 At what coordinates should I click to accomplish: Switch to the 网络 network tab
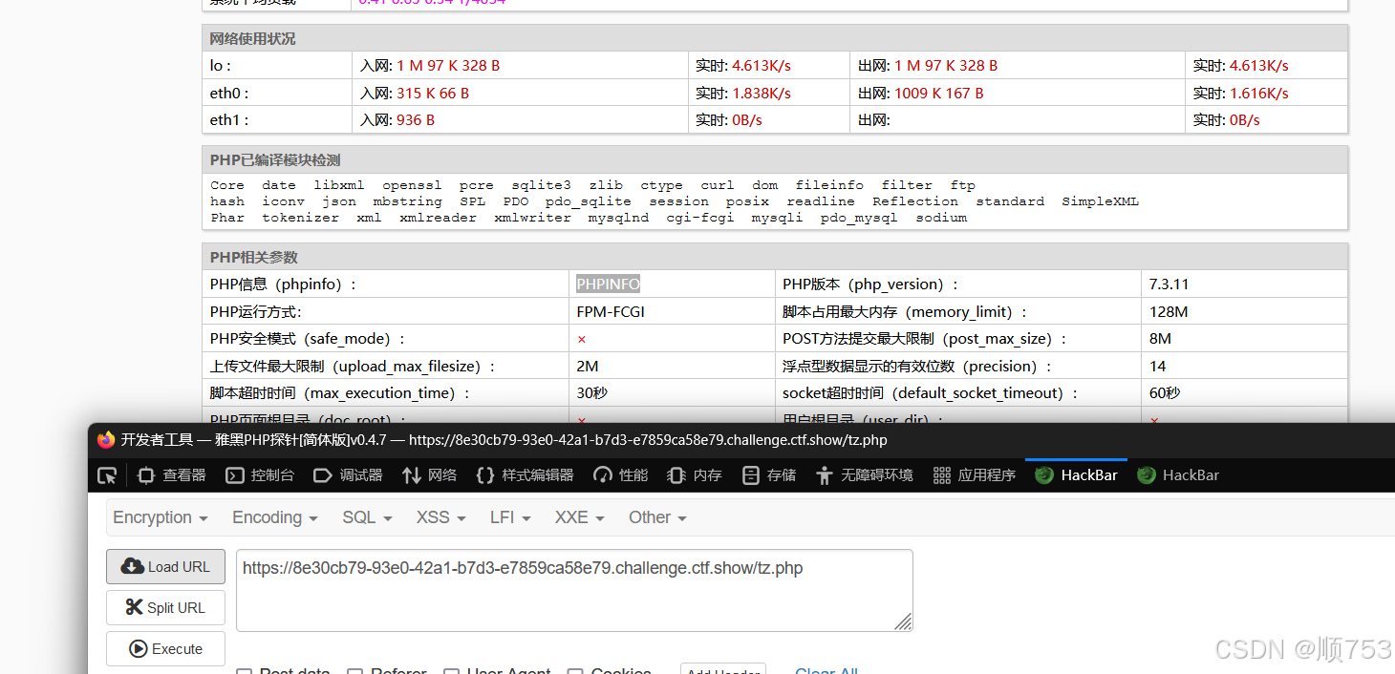429,475
